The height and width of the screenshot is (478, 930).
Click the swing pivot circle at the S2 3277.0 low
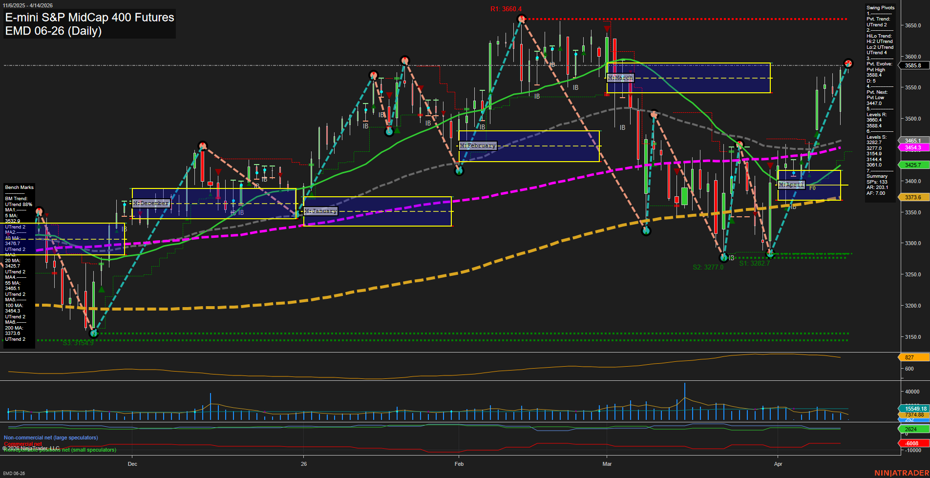click(x=724, y=257)
